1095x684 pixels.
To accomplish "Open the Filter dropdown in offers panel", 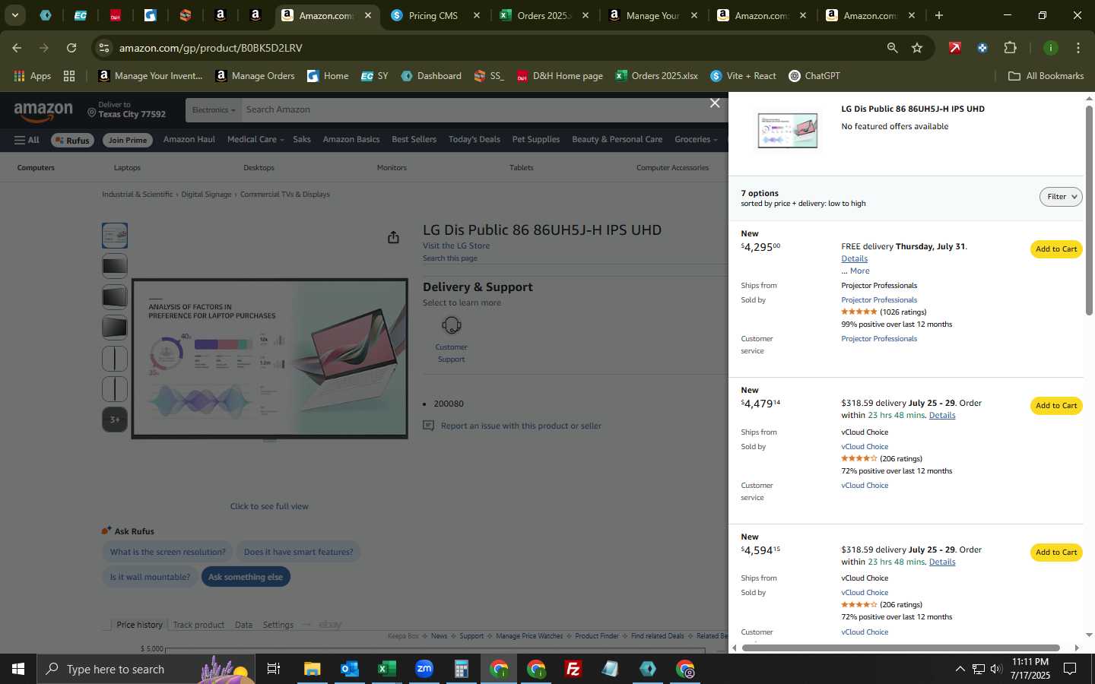I will point(1061,197).
